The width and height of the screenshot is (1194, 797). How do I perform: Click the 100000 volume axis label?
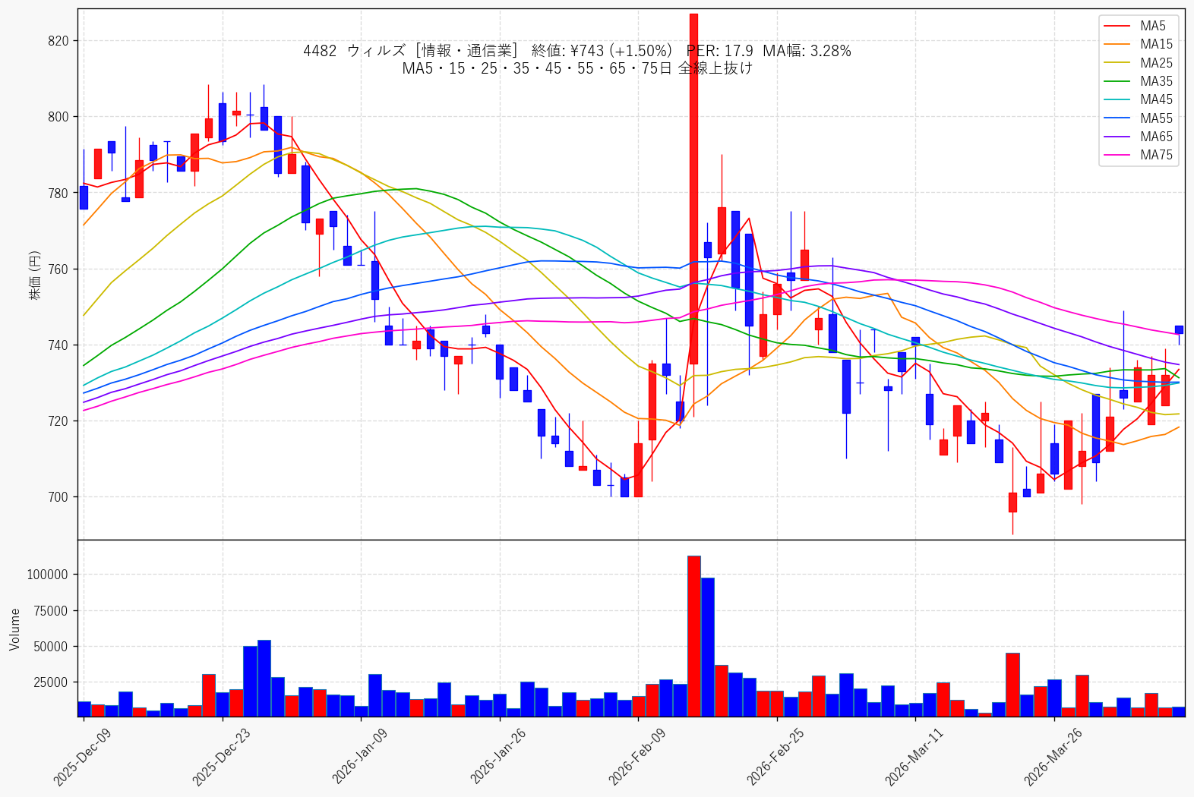(48, 575)
